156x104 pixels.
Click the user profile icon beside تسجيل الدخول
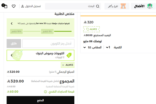point(23,6)
